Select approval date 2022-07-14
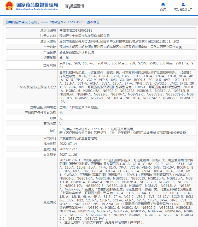The height and width of the screenshot is (227, 198). tap(68, 144)
